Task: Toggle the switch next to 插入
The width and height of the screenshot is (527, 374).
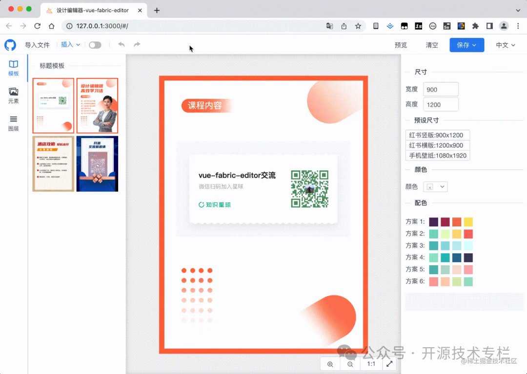Action: (x=95, y=45)
